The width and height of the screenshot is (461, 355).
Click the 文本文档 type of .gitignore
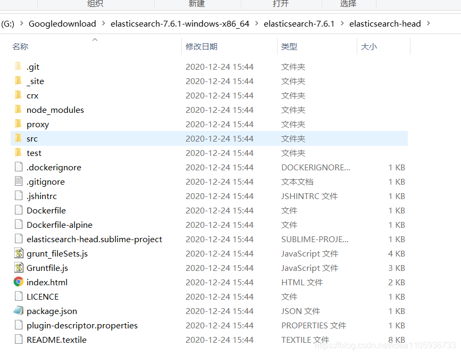(297, 181)
